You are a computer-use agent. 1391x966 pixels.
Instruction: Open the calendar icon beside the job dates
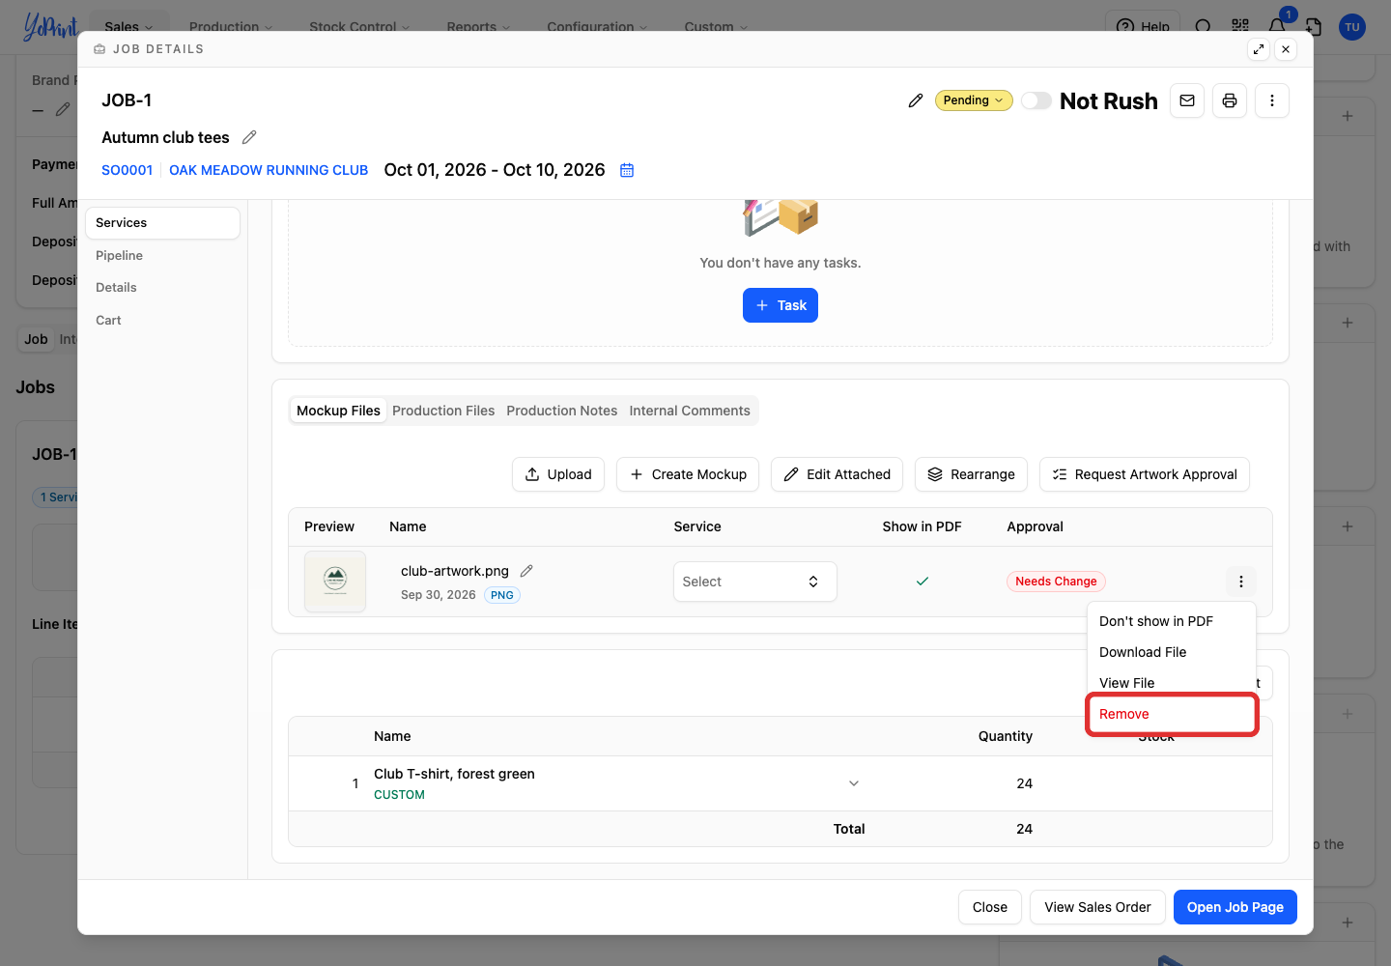627,170
